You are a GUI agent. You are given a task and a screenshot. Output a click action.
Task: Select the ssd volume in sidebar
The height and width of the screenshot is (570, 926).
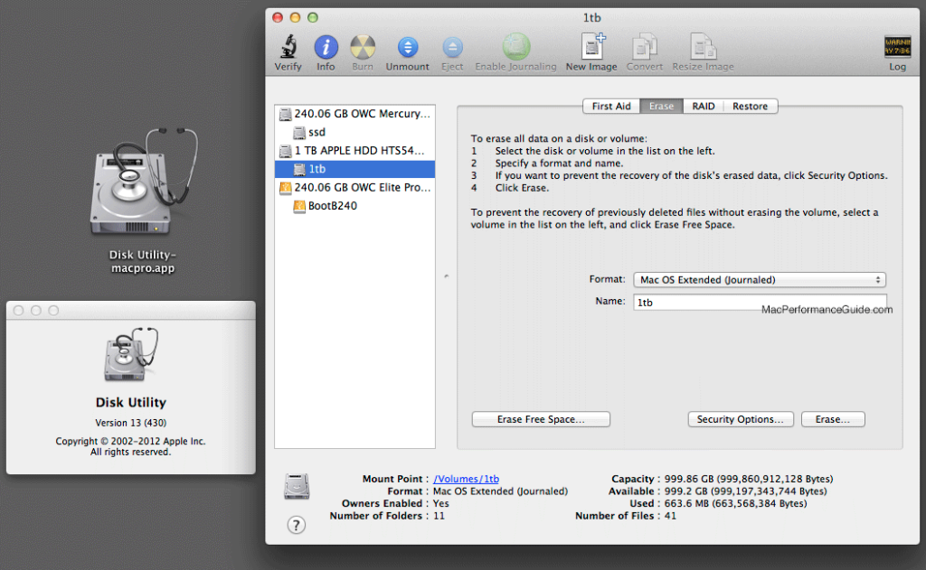coord(317,132)
